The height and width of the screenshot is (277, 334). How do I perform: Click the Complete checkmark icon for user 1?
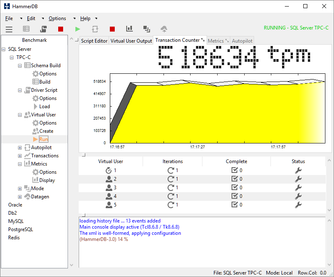tap(234, 170)
